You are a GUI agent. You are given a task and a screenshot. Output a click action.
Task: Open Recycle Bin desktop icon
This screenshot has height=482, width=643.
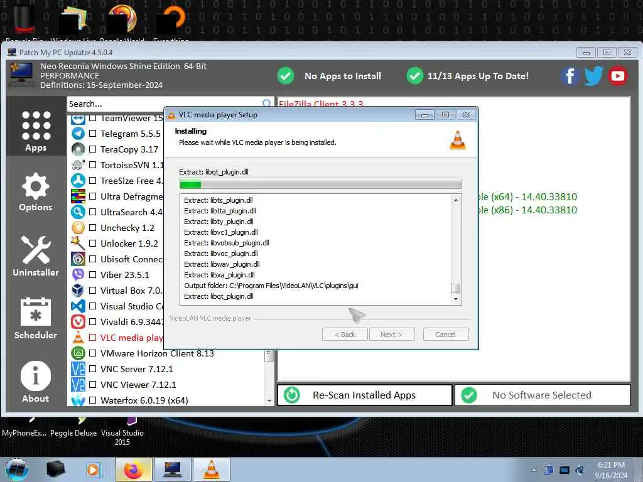(24, 23)
